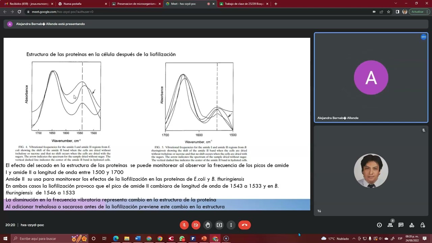The width and height of the screenshot is (432, 243).
Task: Open a new browser tab
Action: [x=276, y=4]
